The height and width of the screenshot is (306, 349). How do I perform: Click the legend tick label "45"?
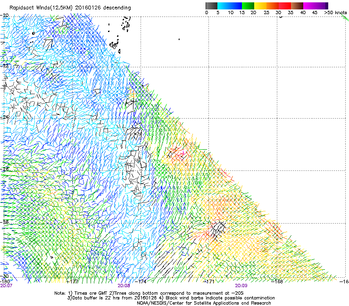[315, 13]
